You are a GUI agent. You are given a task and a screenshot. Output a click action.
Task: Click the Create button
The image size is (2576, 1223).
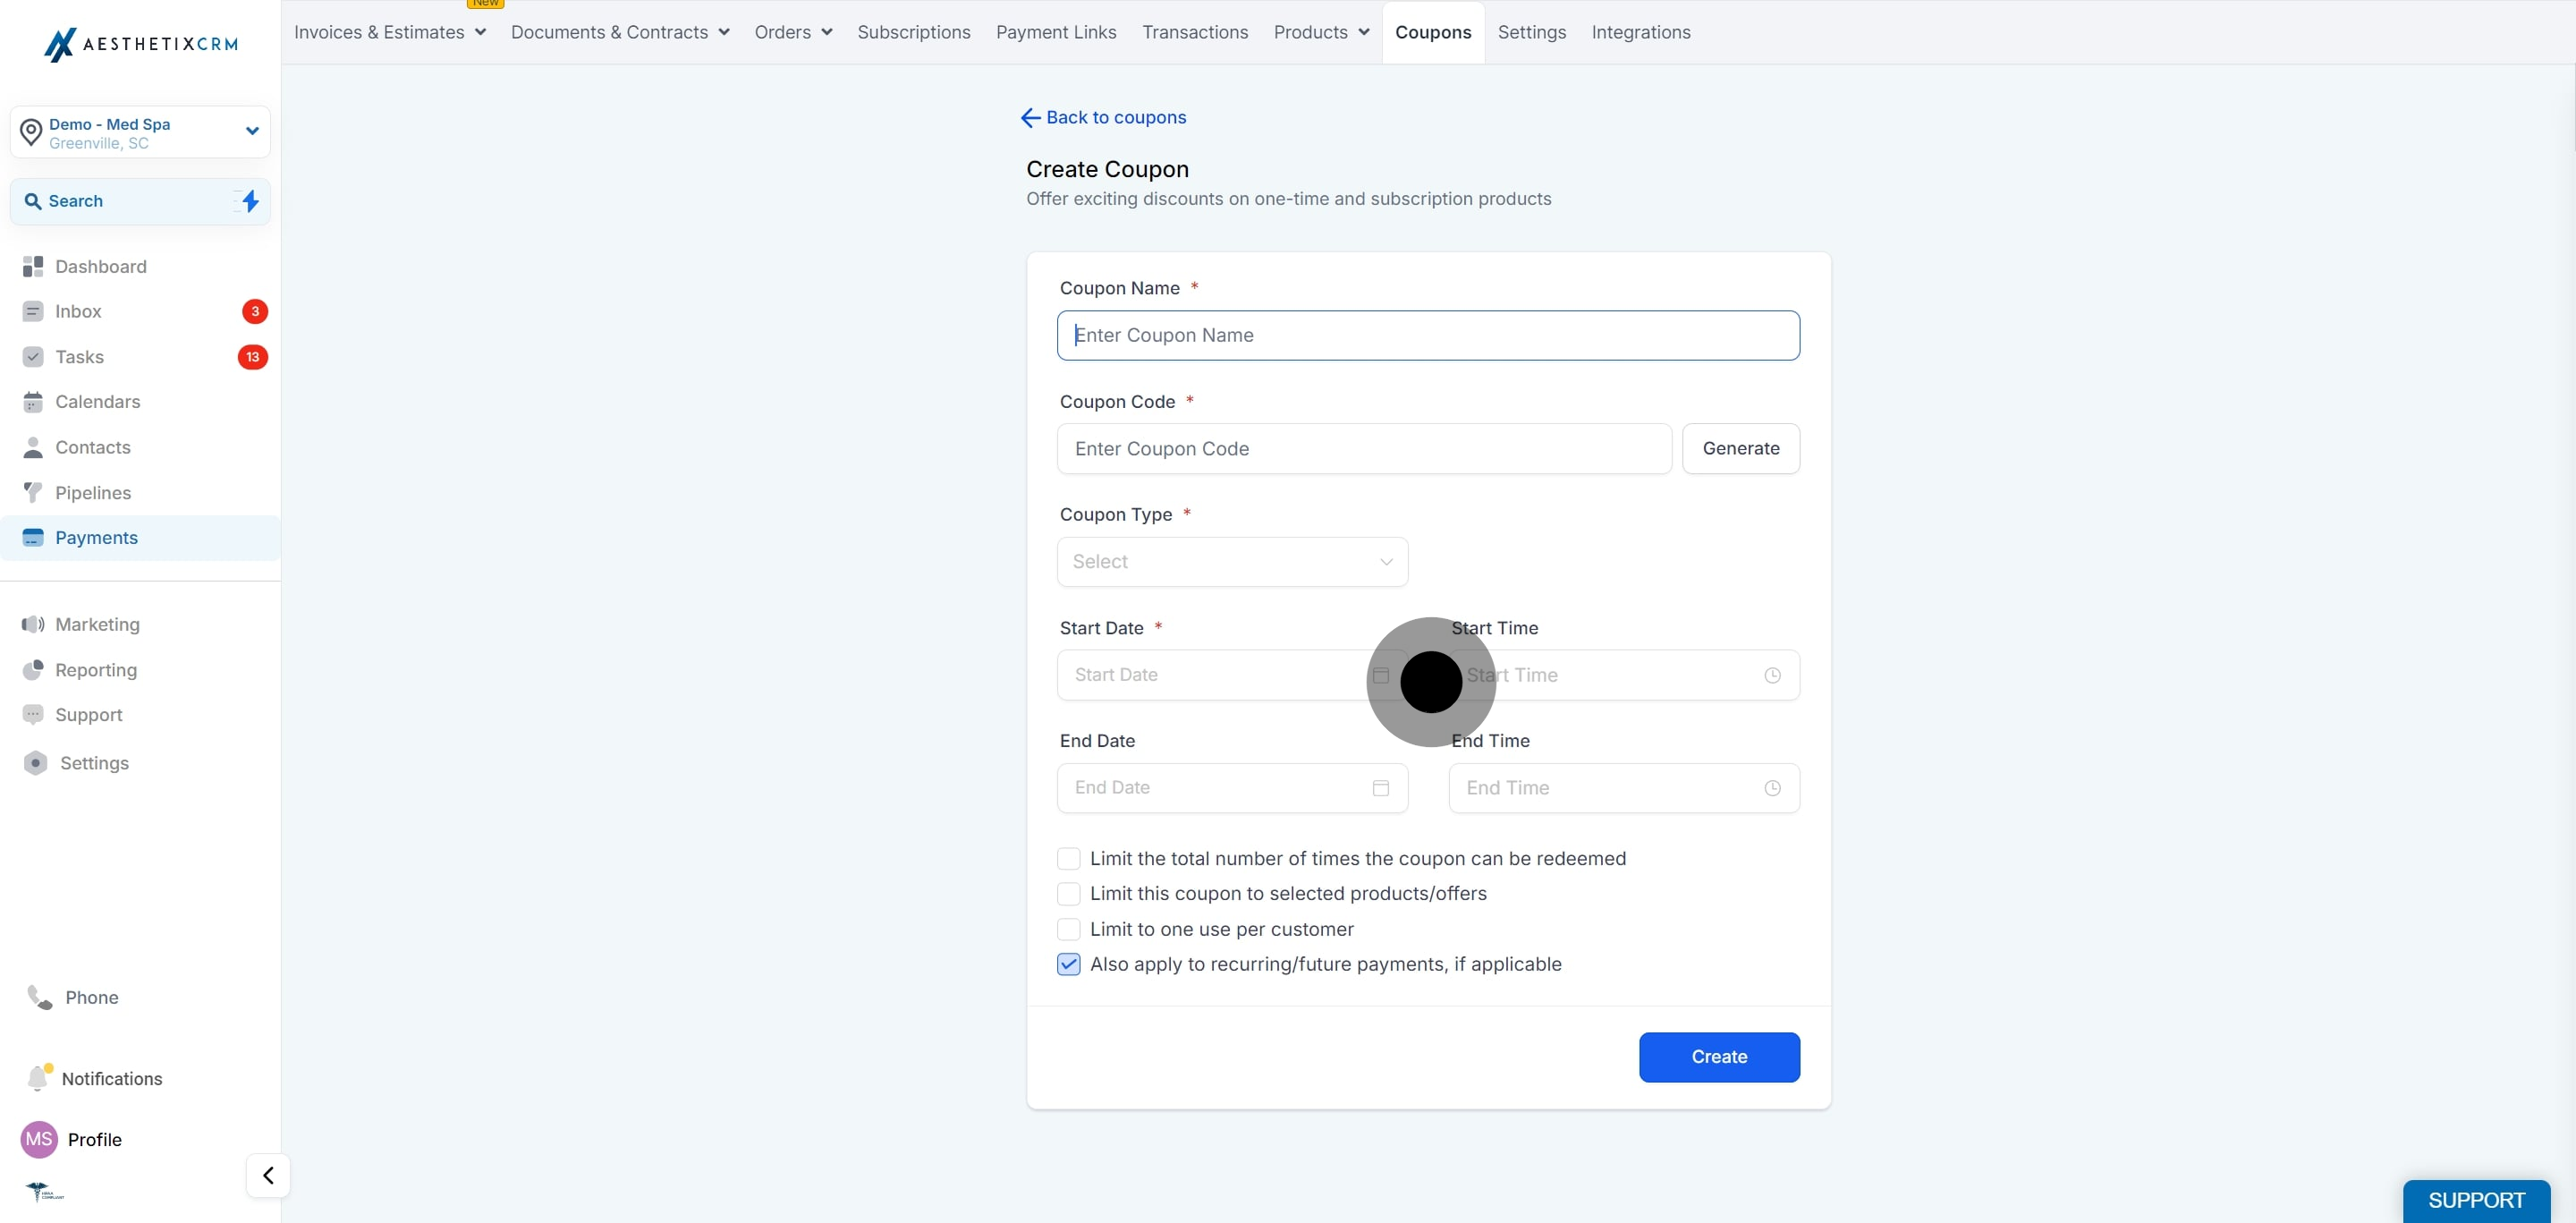point(1719,1057)
